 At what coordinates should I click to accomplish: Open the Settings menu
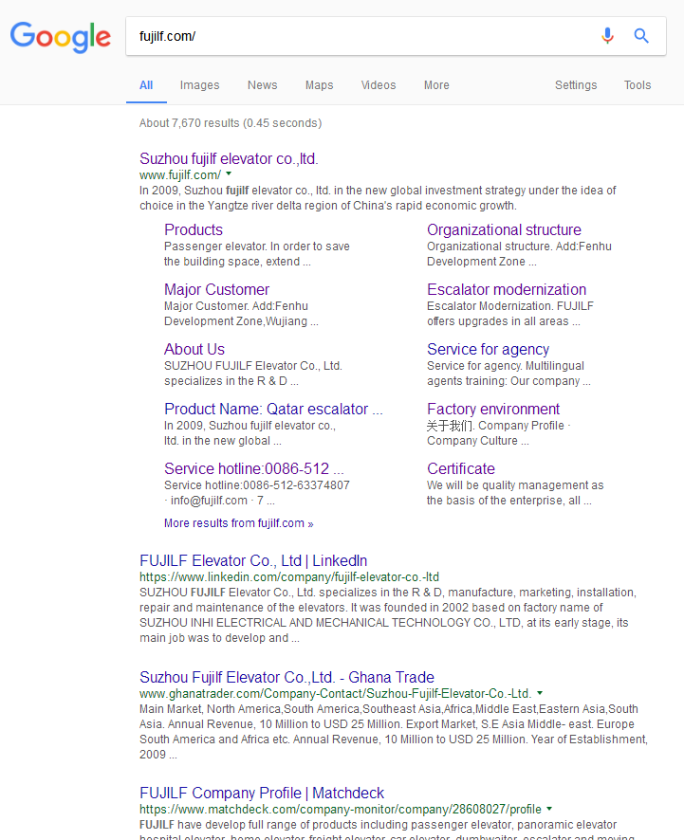pyautogui.click(x=576, y=85)
